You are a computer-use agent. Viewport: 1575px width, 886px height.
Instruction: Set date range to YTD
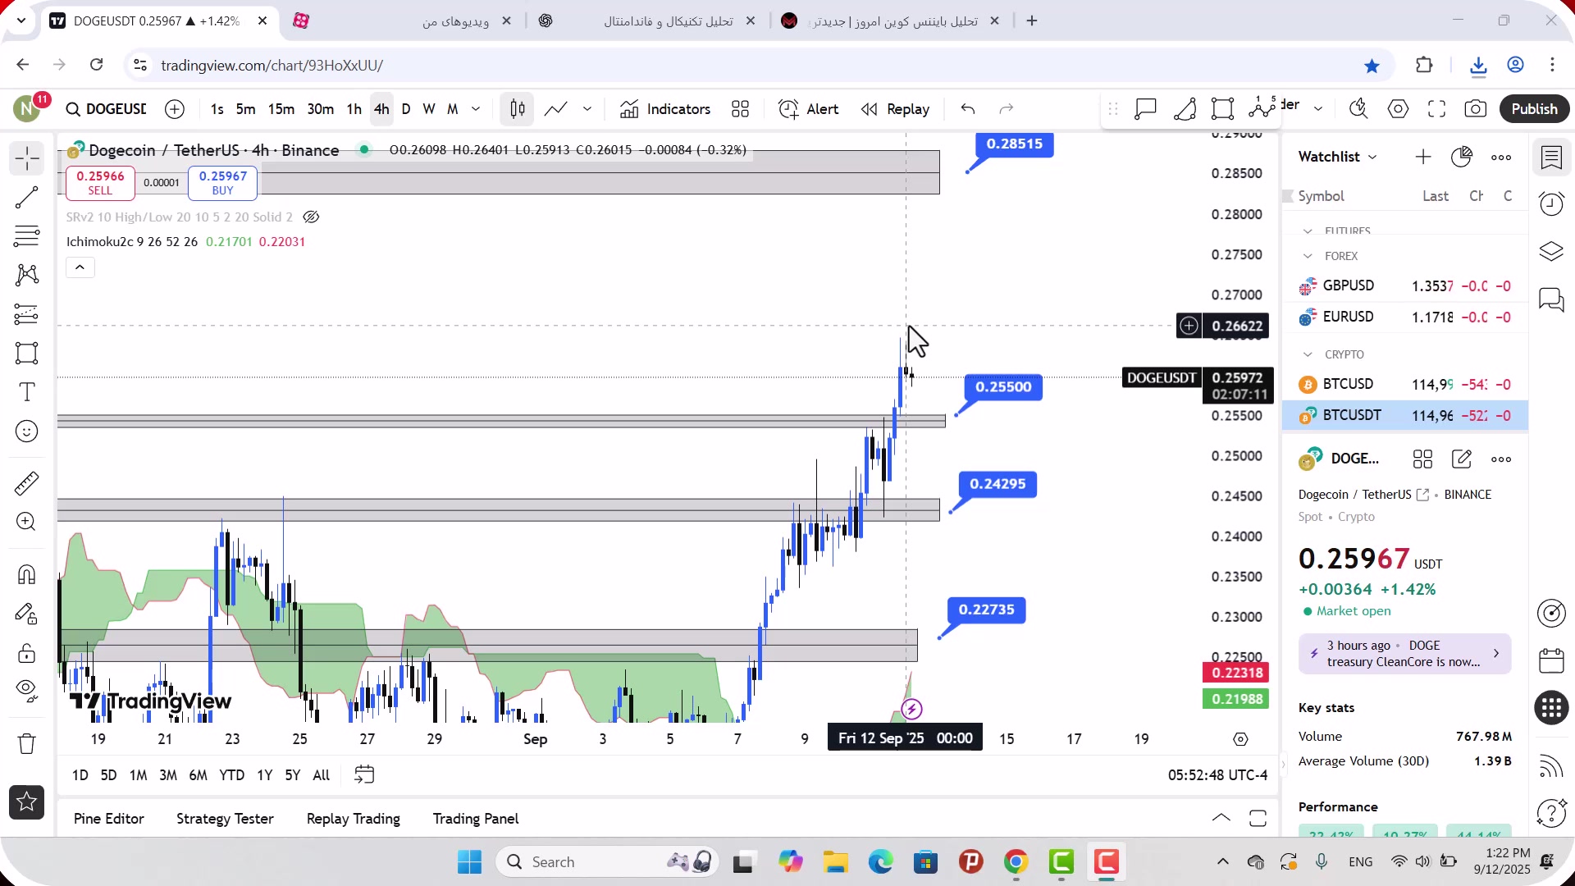tap(231, 775)
